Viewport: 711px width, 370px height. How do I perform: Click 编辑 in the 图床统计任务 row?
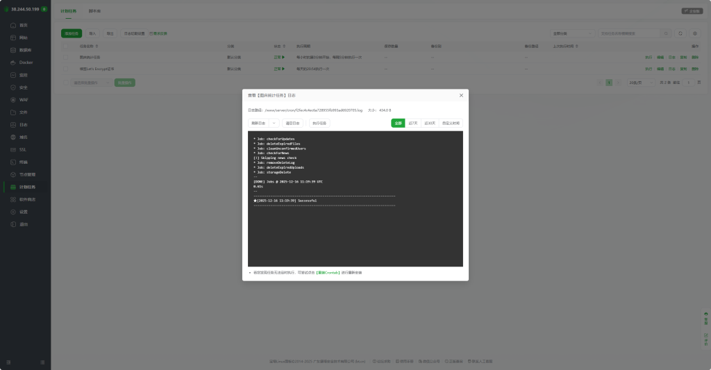click(x=660, y=58)
